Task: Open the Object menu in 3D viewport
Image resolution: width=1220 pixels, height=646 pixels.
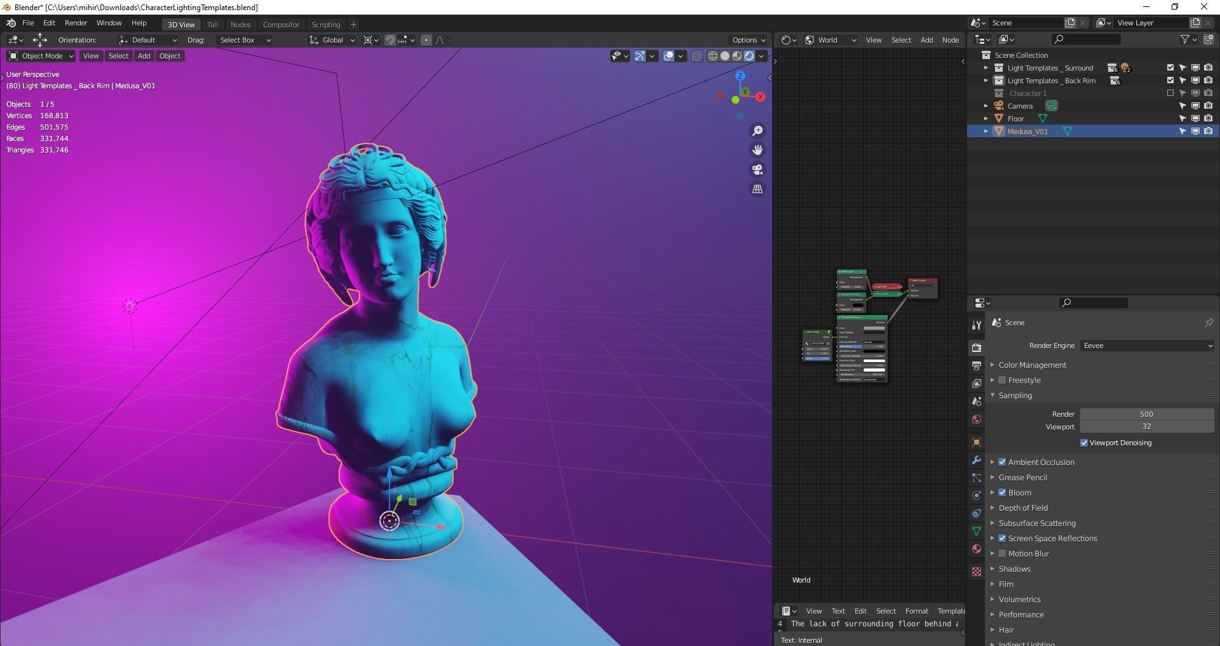Action: click(170, 56)
